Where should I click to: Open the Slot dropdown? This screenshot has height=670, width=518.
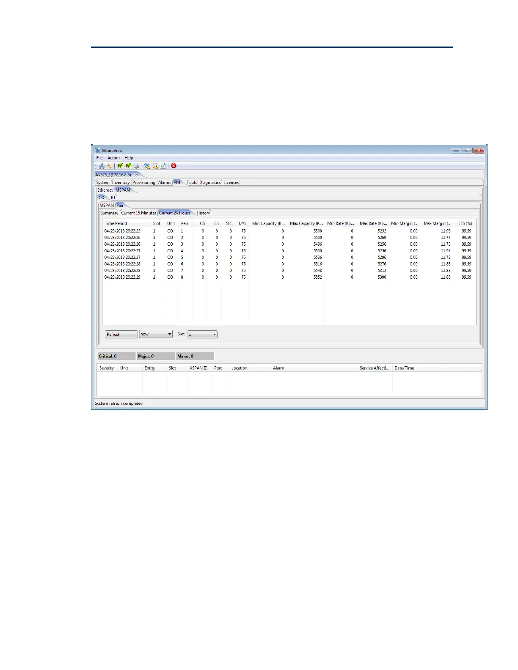202,334
